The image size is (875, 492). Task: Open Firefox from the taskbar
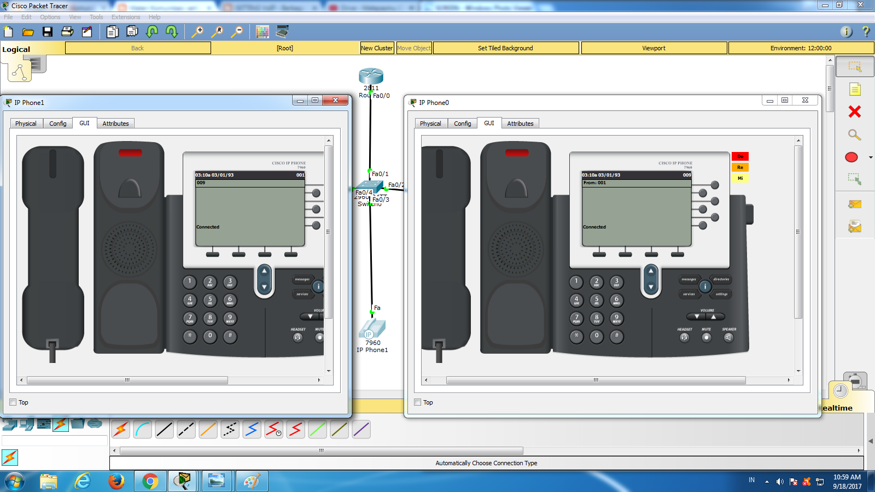[x=116, y=481]
